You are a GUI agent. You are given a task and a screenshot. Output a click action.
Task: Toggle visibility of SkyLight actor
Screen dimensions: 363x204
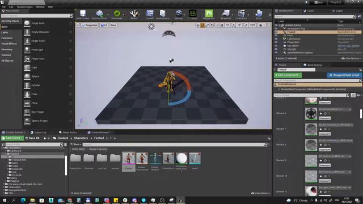tap(276, 49)
